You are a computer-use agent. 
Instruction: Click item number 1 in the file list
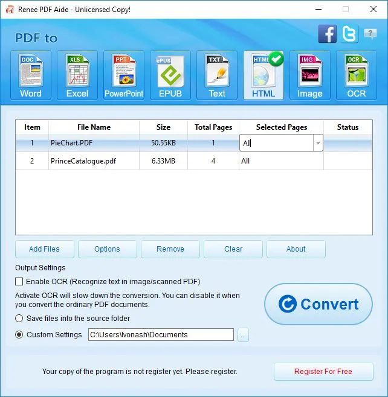pyautogui.click(x=32, y=143)
